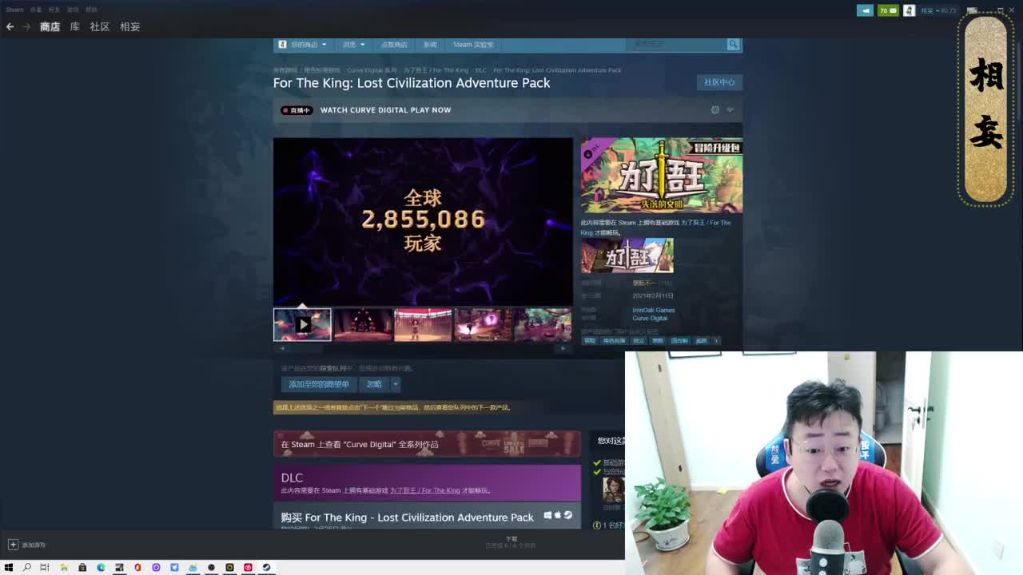Open the 下载 downloads status
1023x575 pixels.
tap(511, 542)
